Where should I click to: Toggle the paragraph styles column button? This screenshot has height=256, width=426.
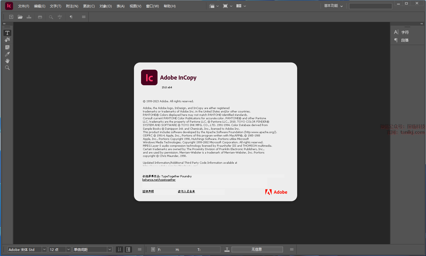click(x=128, y=249)
